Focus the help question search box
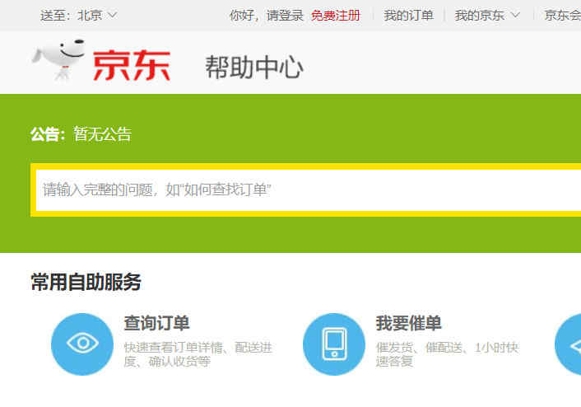581x407 pixels. 304,189
